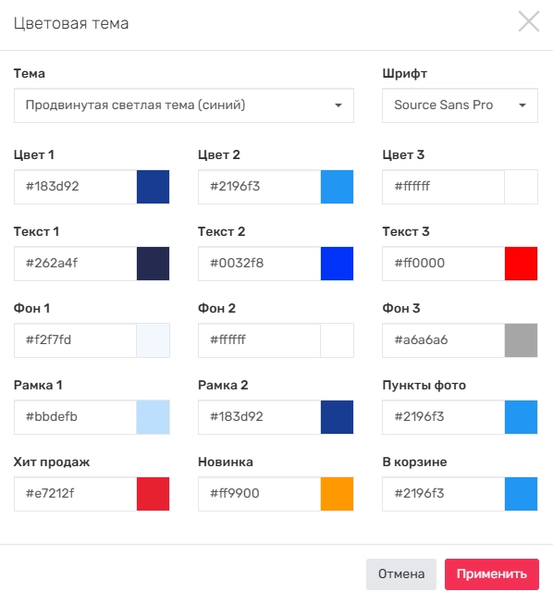This screenshot has width=553, height=604.
Task: Open the Рамка 1 pale blue swatch
Action: [153, 417]
